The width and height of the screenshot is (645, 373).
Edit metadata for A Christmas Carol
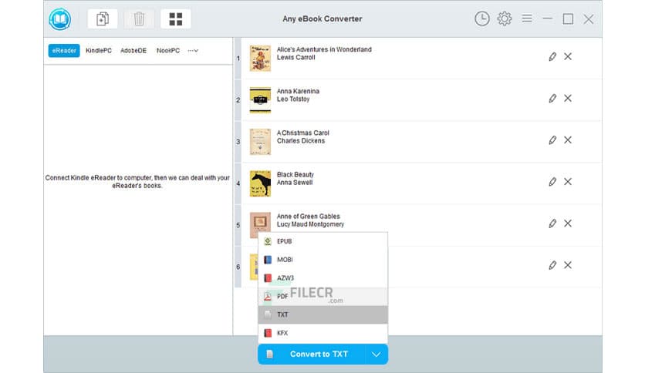pos(552,140)
